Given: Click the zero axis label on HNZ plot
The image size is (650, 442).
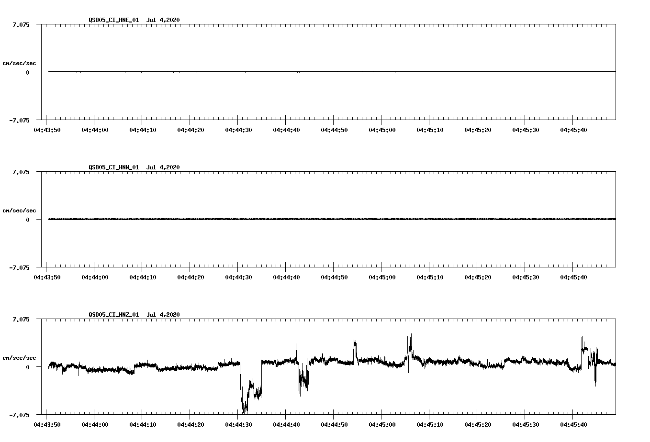Looking at the screenshot, I should [28, 367].
